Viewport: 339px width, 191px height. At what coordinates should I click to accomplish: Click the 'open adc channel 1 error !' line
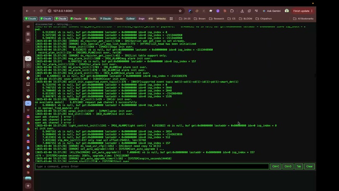point(55,117)
